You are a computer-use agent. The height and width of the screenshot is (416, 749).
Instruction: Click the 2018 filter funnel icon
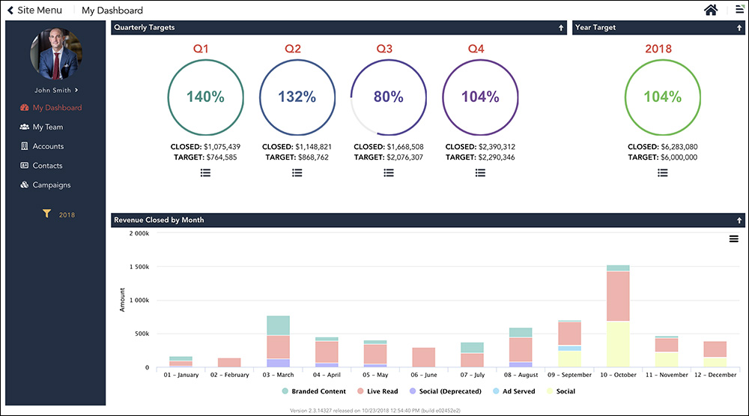[x=46, y=214]
